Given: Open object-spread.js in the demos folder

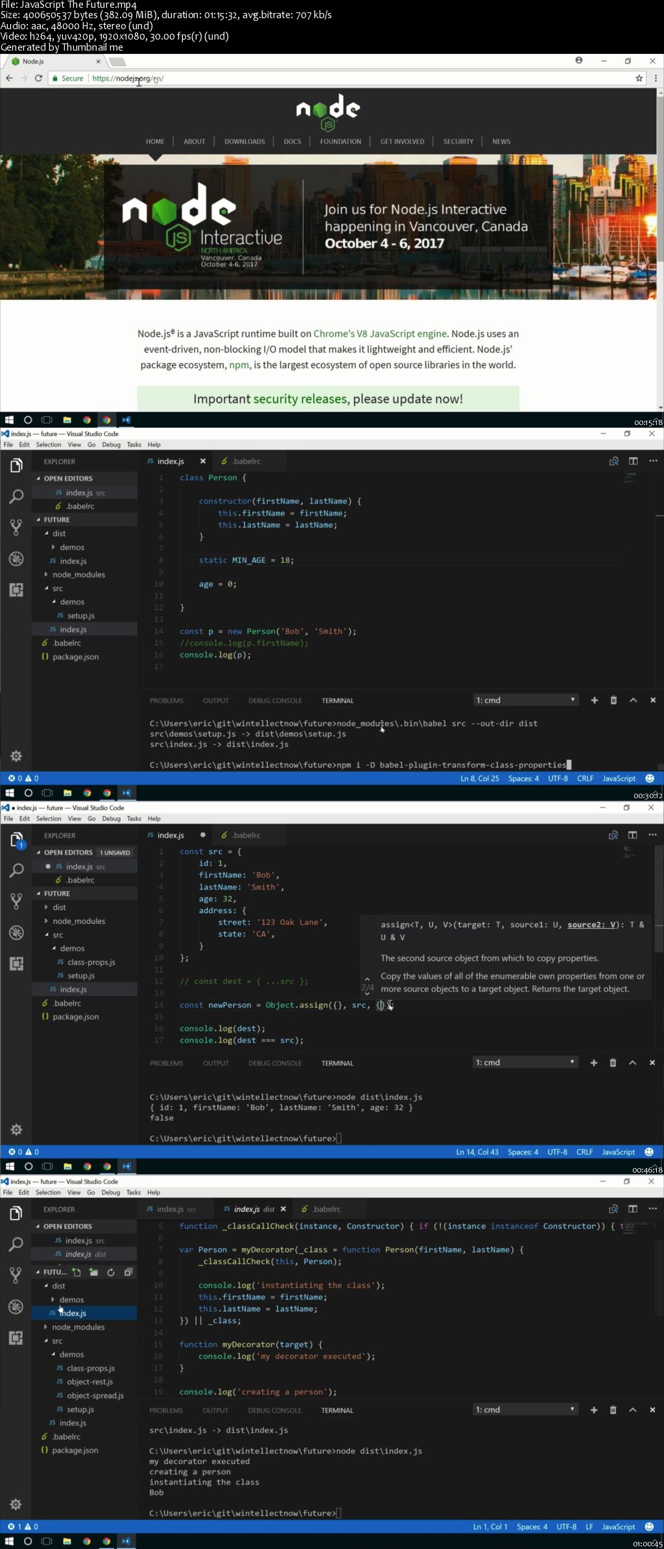Looking at the screenshot, I should pyautogui.click(x=95, y=1395).
